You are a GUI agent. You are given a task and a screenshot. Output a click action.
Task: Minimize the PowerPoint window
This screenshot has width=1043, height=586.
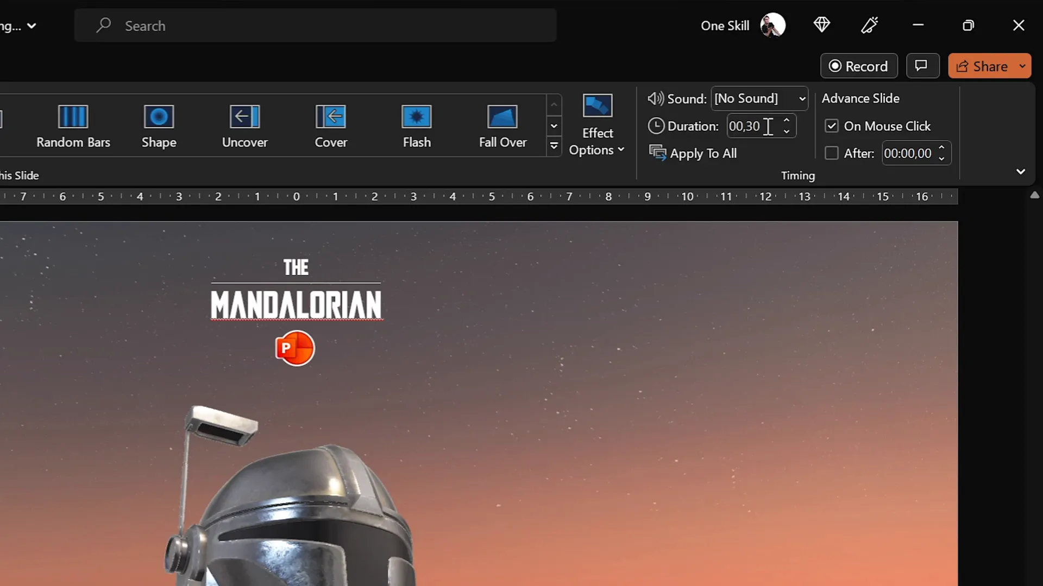[918, 25]
